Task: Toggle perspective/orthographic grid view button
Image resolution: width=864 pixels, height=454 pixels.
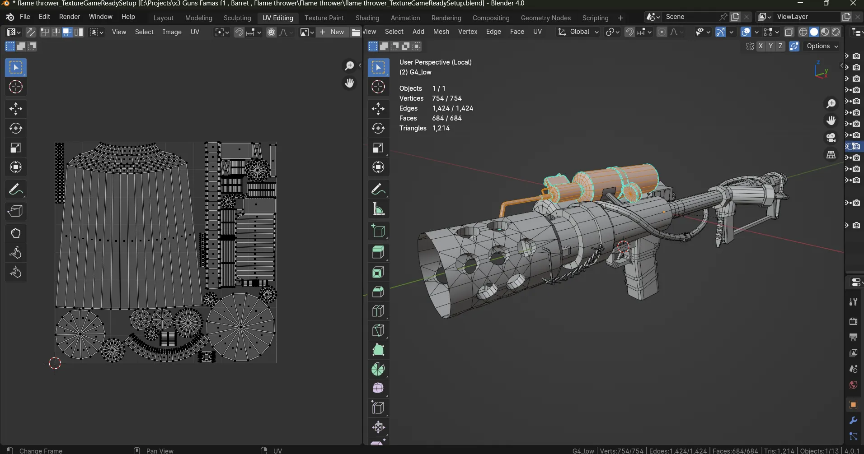Action: [x=831, y=155]
